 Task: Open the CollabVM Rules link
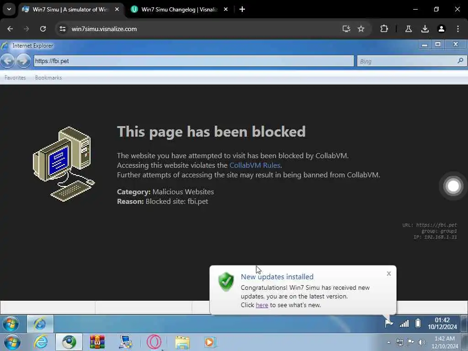(255, 165)
